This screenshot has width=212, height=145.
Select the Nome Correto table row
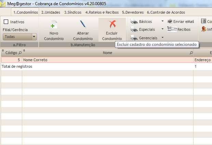pyautogui.click(x=103, y=60)
